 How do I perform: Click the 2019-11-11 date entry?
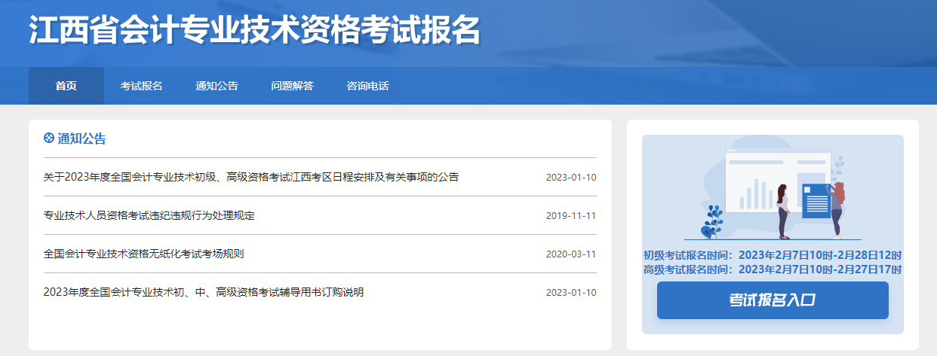pyautogui.click(x=571, y=216)
